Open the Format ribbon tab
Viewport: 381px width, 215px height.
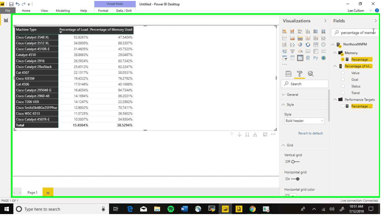tap(103, 11)
